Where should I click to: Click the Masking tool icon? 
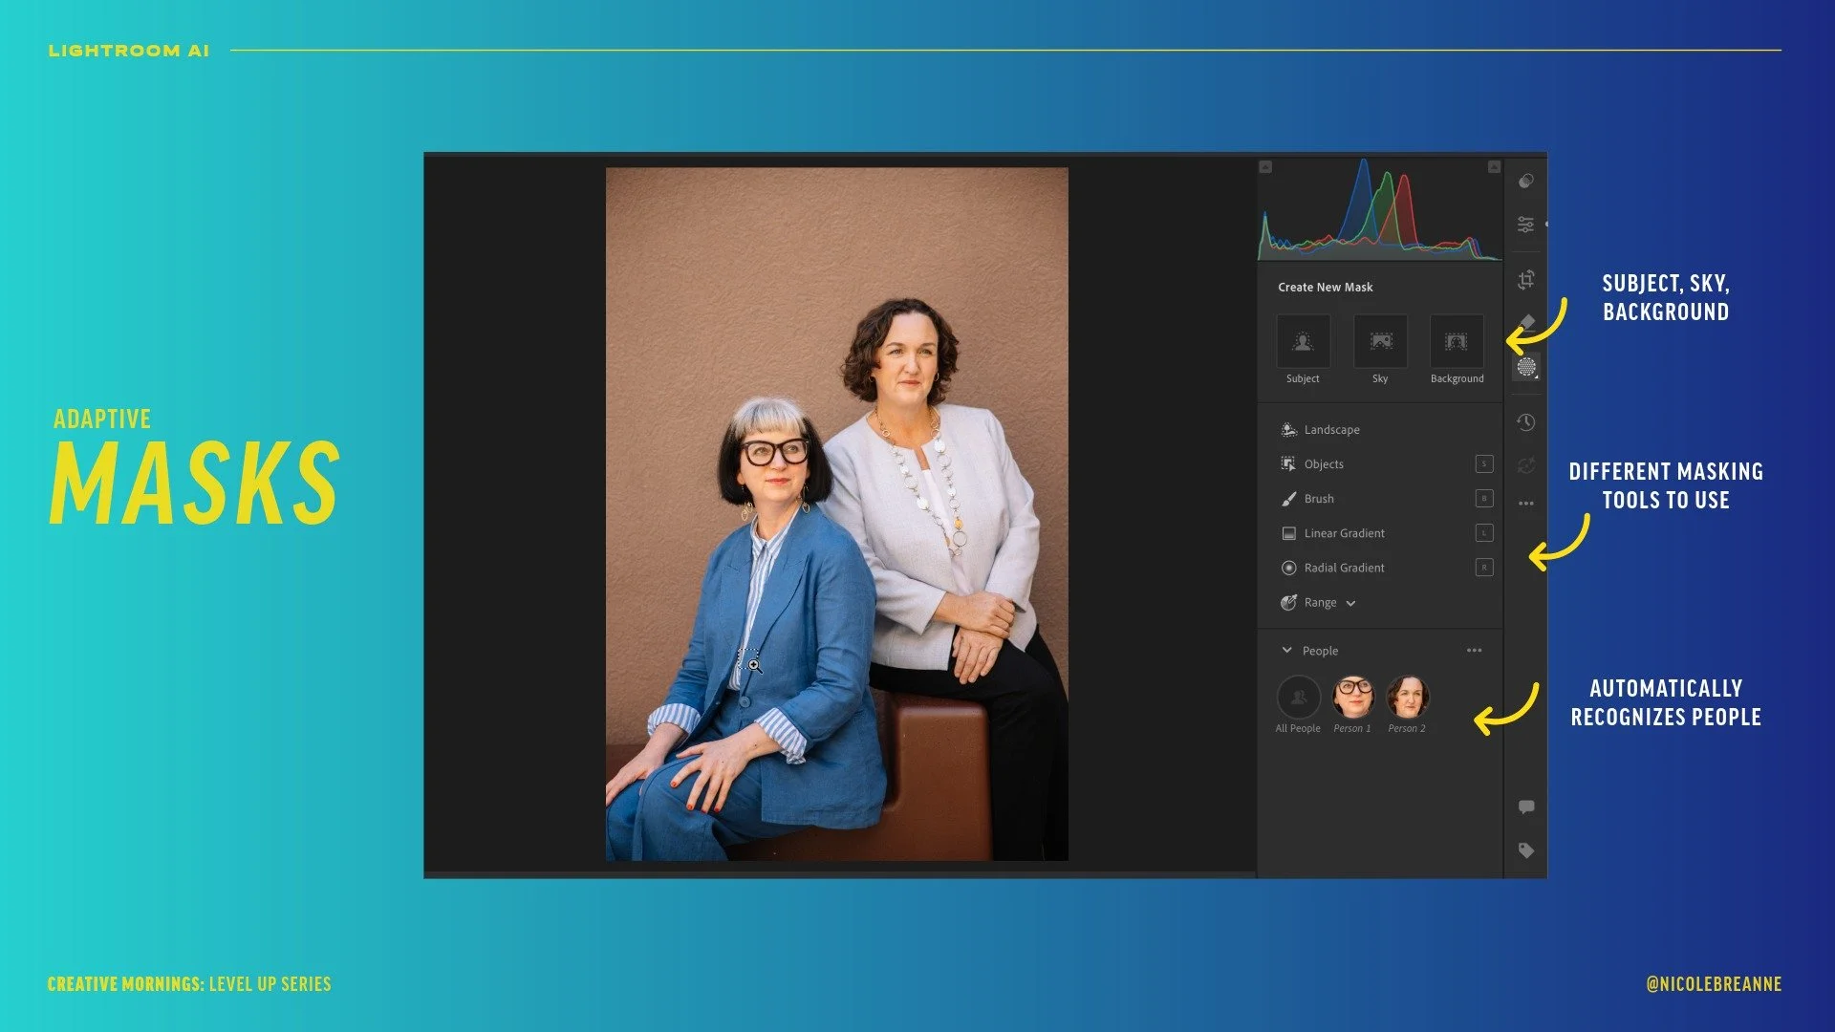point(1526,367)
